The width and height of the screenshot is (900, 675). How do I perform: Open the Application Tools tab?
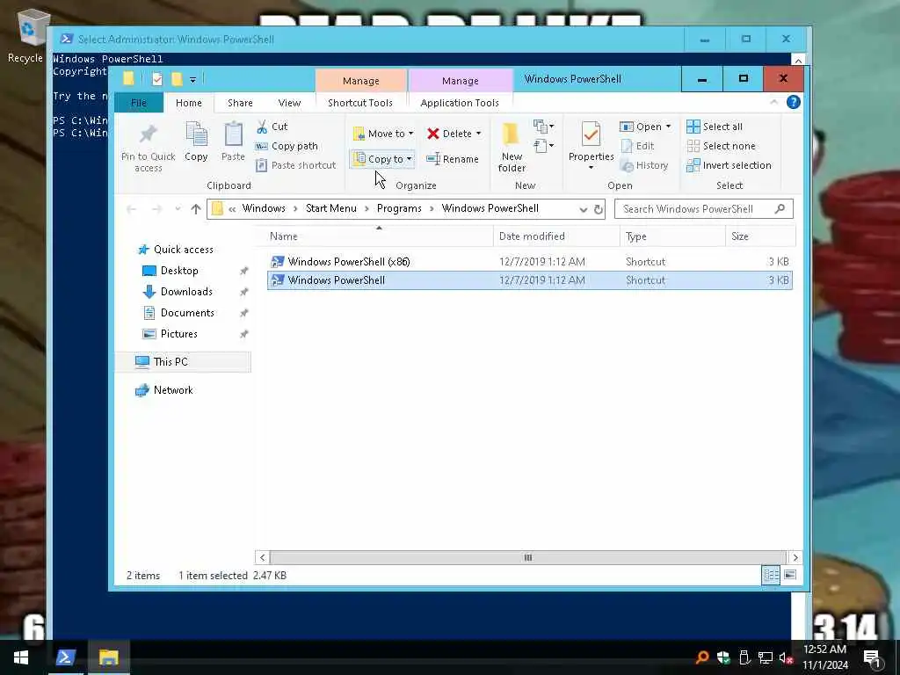(x=460, y=103)
